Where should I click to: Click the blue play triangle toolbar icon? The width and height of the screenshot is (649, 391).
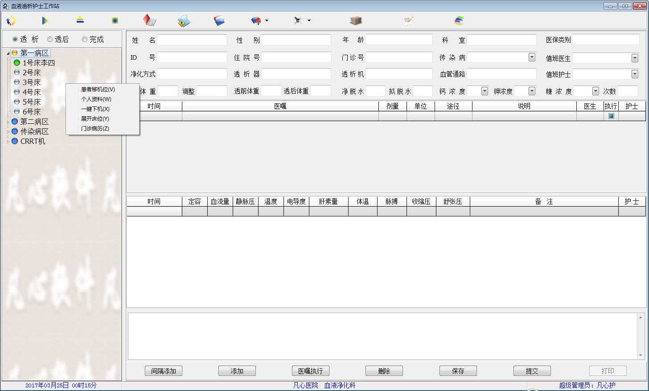(x=45, y=20)
